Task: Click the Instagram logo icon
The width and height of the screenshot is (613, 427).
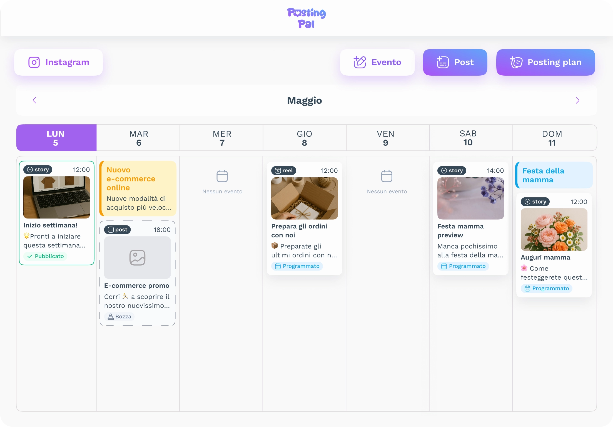Action: click(x=34, y=62)
